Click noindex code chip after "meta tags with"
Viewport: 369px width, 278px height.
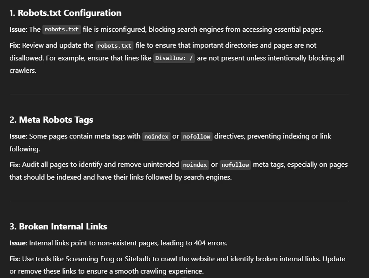[157, 136]
